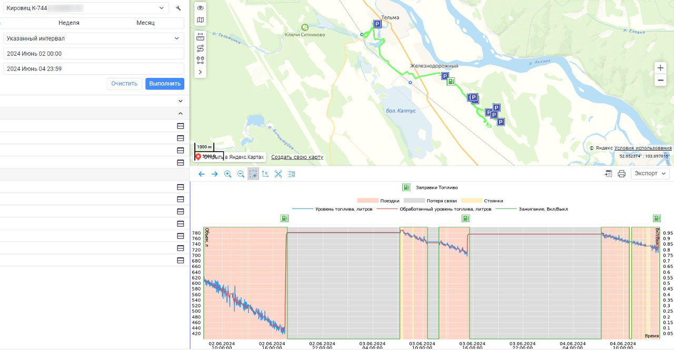This screenshot has width=674, height=351.
Task: Open the Кировец К-744 vehicle dropdown
Action: tap(86, 8)
